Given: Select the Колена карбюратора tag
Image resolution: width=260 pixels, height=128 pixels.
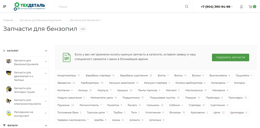Looking at the screenshot, I should pos(190,83).
